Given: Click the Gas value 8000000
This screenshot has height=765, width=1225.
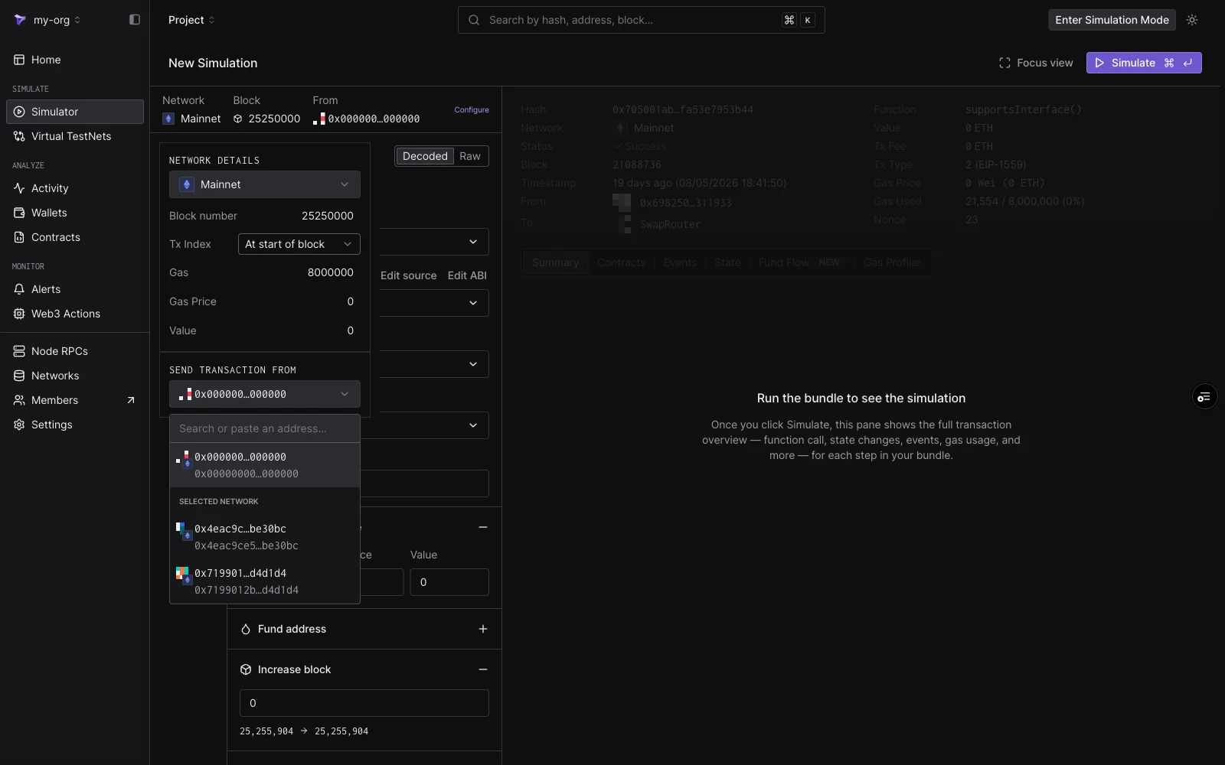Looking at the screenshot, I should [x=331, y=272].
